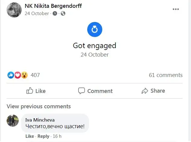Click the blue engagement ring icon

95,29
